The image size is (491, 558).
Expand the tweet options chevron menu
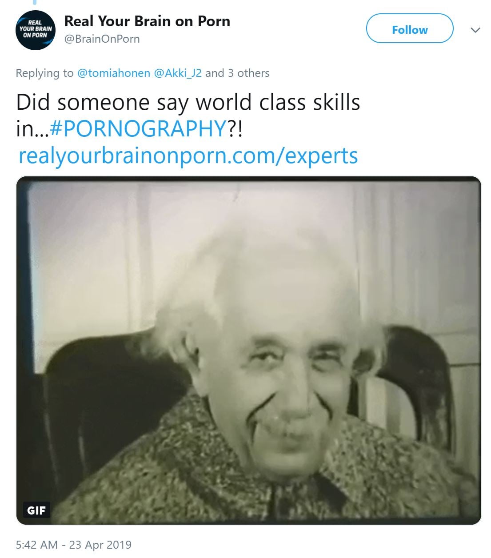click(x=475, y=30)
